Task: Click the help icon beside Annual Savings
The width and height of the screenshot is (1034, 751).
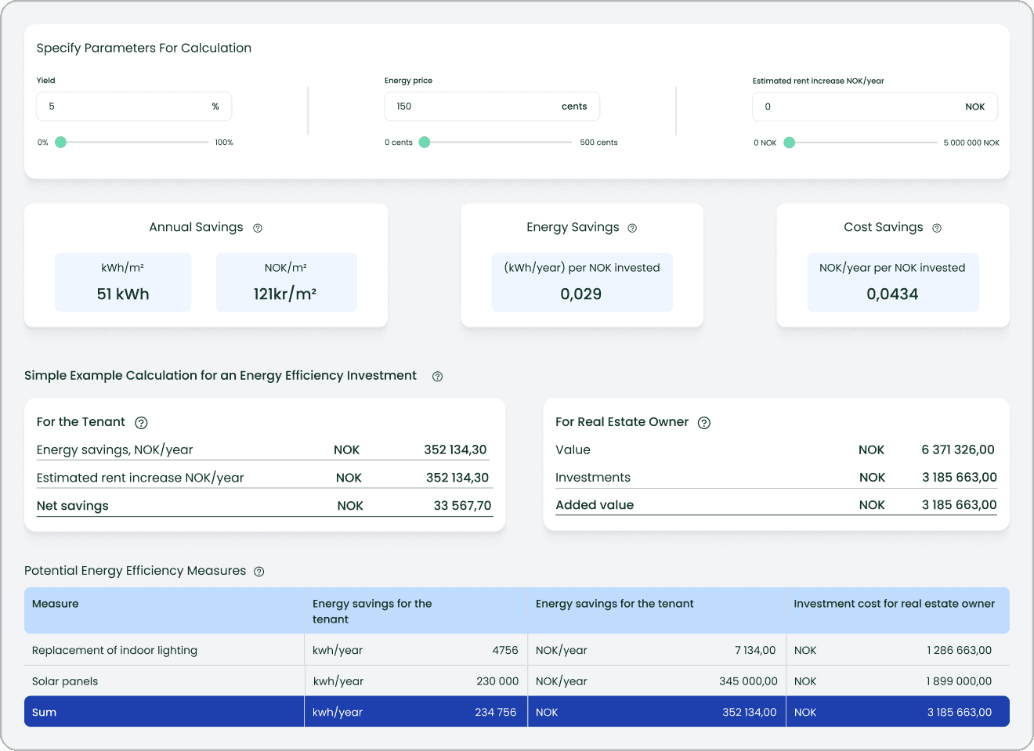Action: click(258, 228)
